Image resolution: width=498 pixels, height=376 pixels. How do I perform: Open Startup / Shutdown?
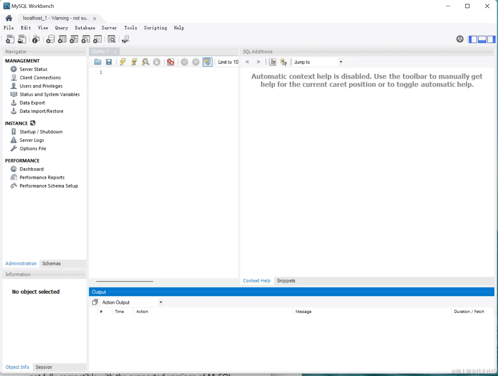point(41,132)
